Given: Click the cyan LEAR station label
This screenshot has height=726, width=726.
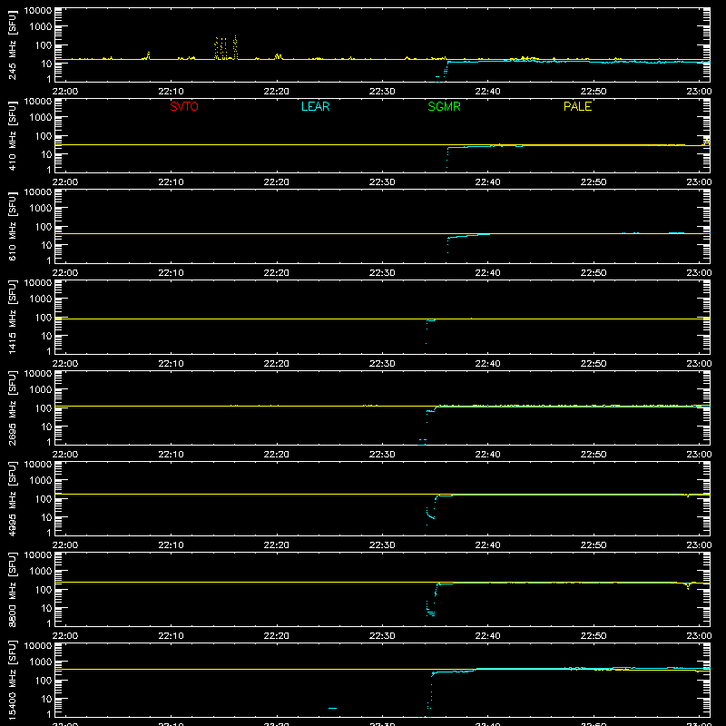Looking at the screenshot, I should (x=315, y=106).
